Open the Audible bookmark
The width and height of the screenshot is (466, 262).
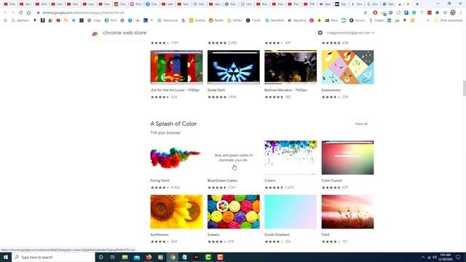click(197, 20)
